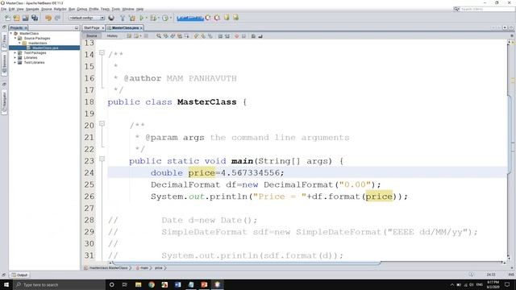Image resolution: width=516 pixels, height=290 pixels.
Task: Click the red macro recording icon
Action: click(236, 35)
